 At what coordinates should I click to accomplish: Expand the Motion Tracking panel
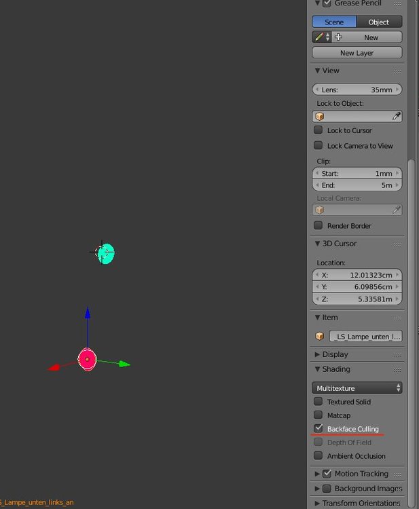click(317, 474)
